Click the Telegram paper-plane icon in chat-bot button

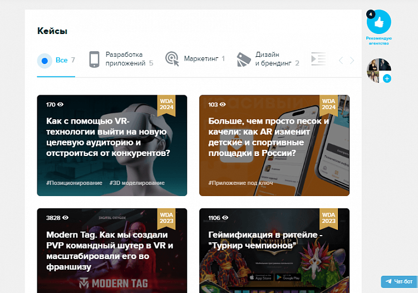click(389, 281)
